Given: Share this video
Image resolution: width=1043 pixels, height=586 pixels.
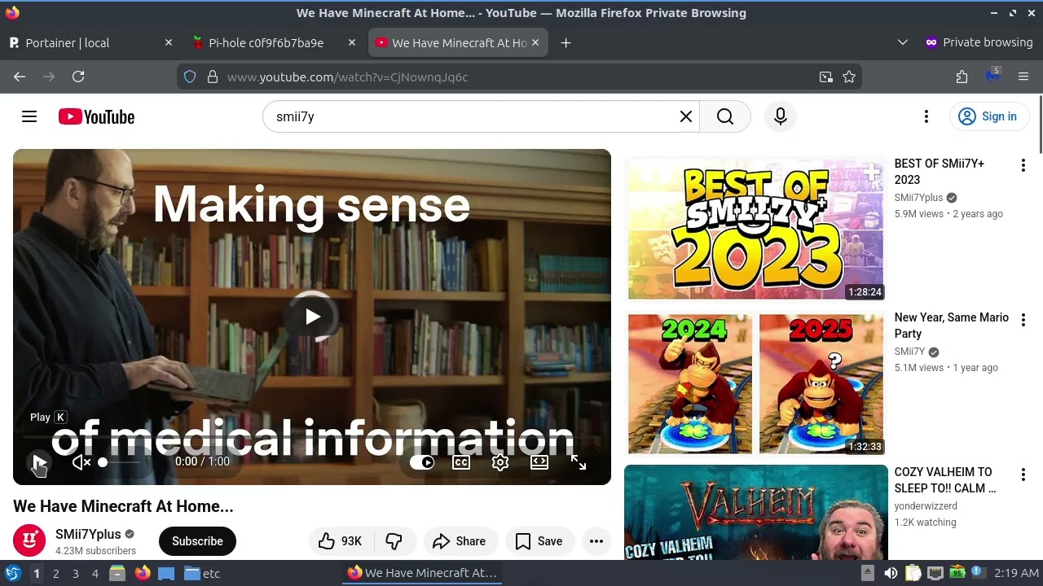Looking at the screenshot, I should pyautogui.click(x=459, y=541).
